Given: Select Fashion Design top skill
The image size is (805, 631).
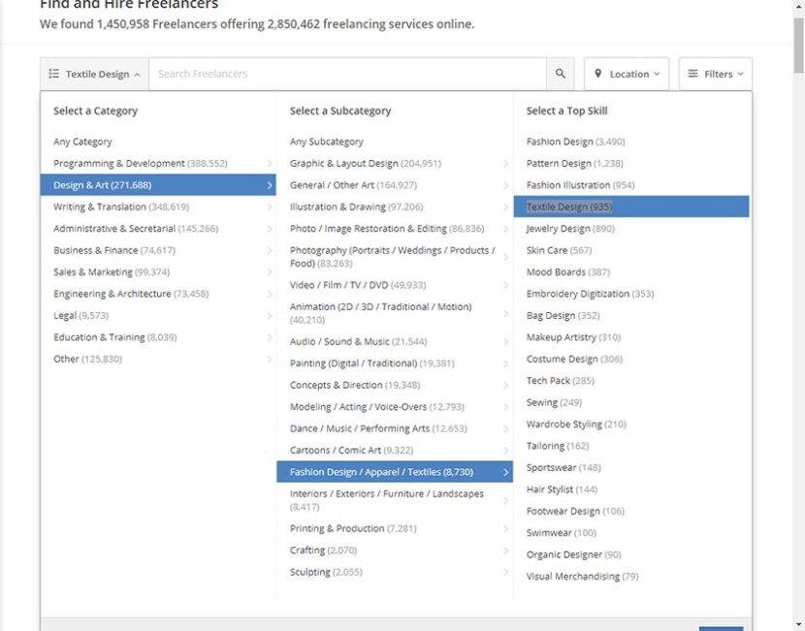Looking at the screenshot, I should pyautogui.click(x=575, y=142).
